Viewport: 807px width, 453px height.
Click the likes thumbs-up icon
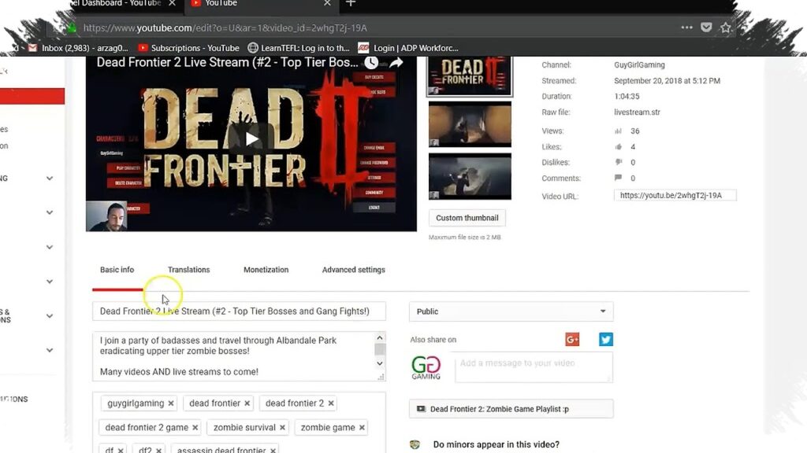point(618,147)
